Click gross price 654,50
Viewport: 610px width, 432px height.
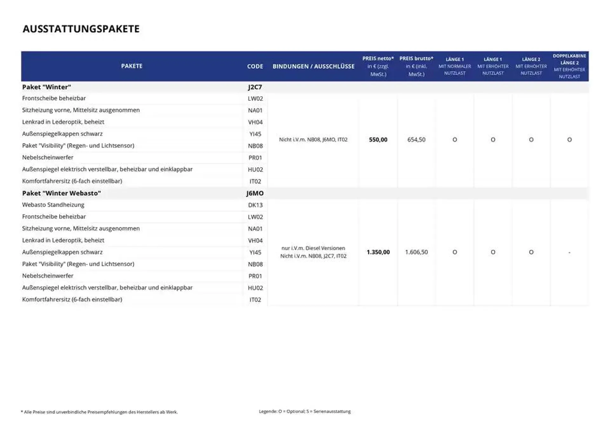(416, 140)
